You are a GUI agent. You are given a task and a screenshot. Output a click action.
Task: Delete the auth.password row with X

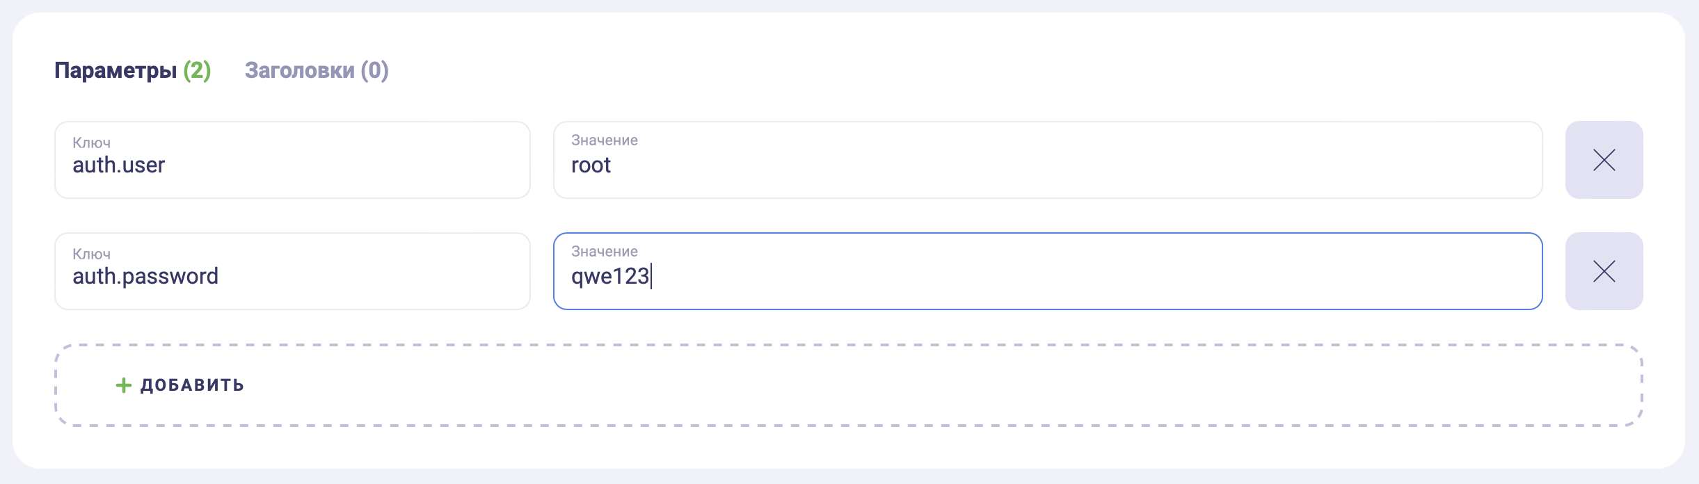coord(1604,271)
